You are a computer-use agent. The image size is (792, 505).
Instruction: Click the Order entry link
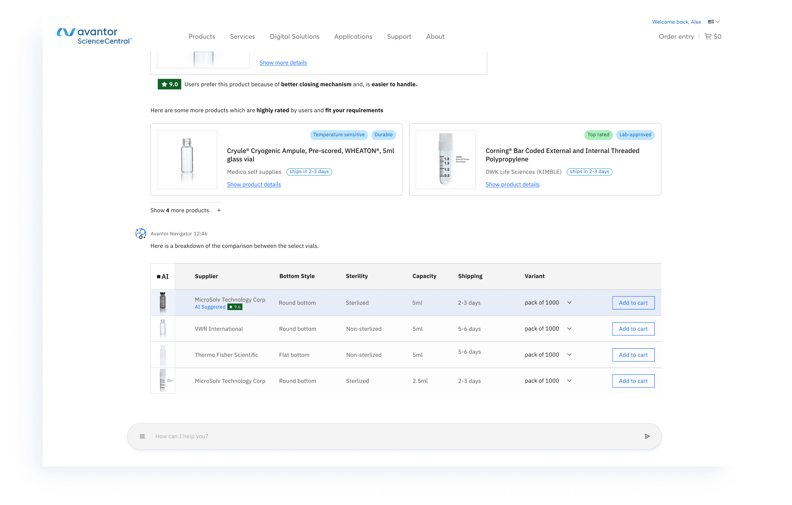(676, 37)
